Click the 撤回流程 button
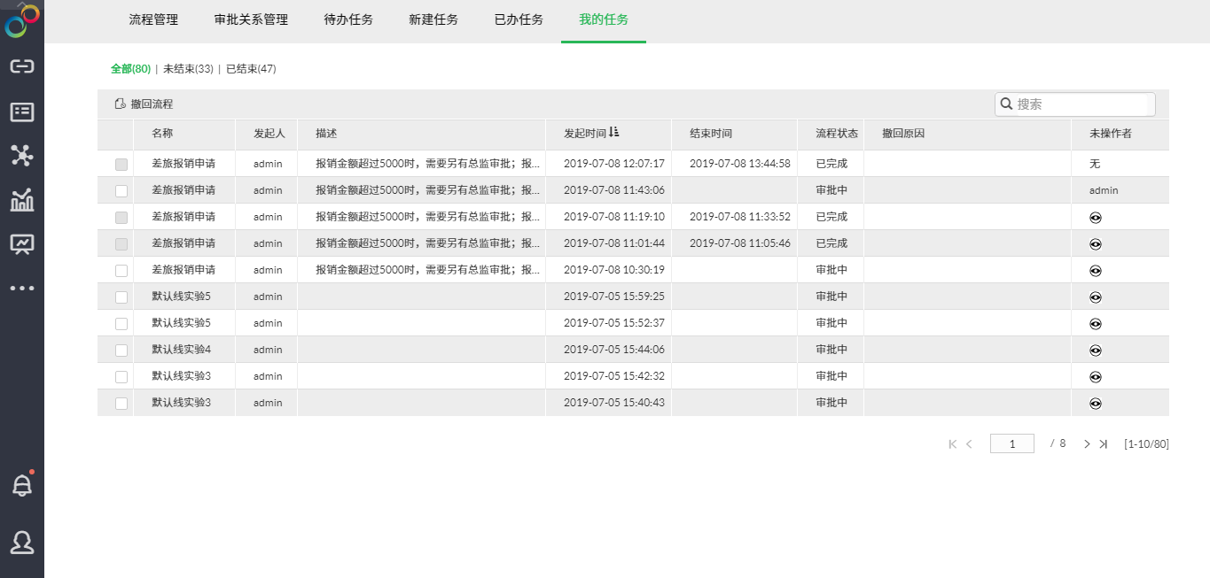Image resolution: width=1210 pixels, height=578 pixels. point(144,104)
